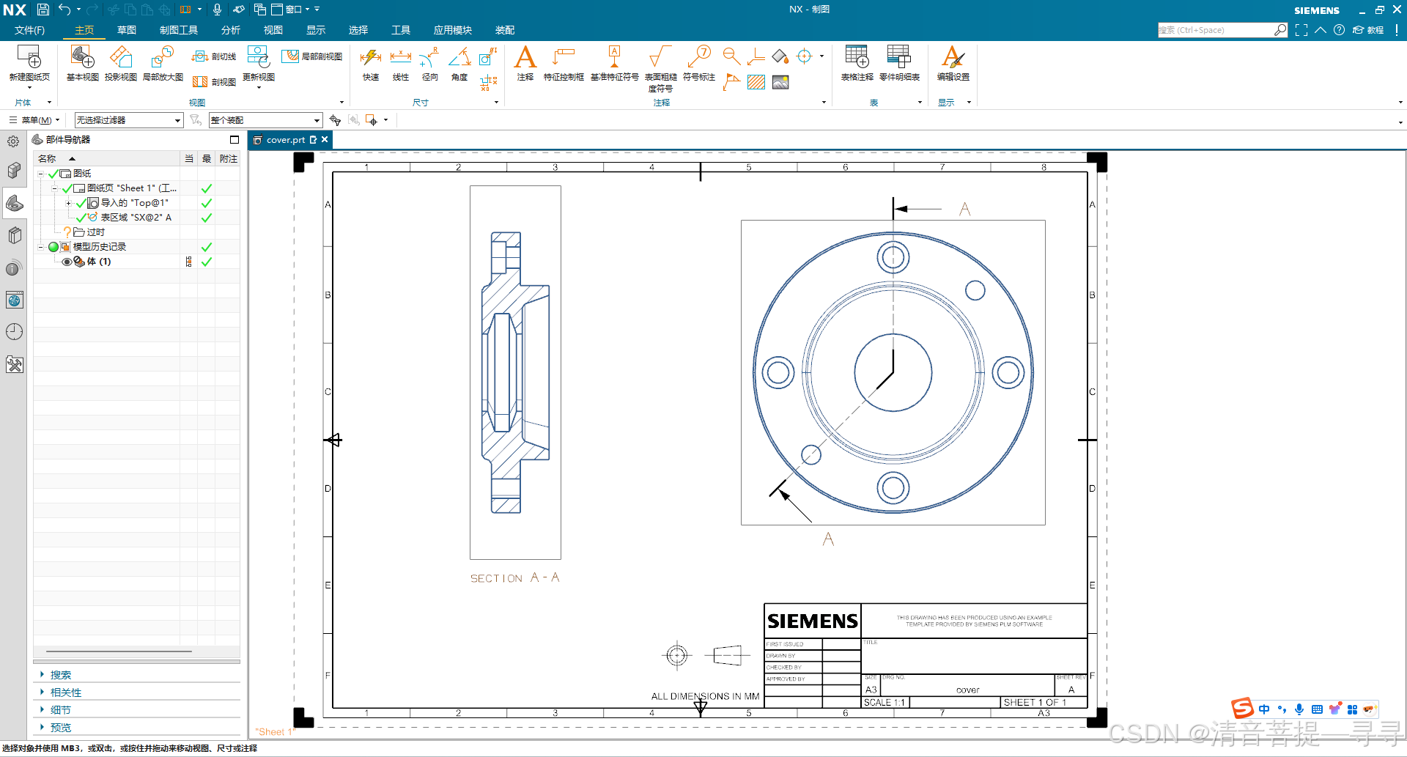Screen dimensions: 1407x757
Task: Switch to the 应用模块 ribbon tab
Action: [452, 30]
